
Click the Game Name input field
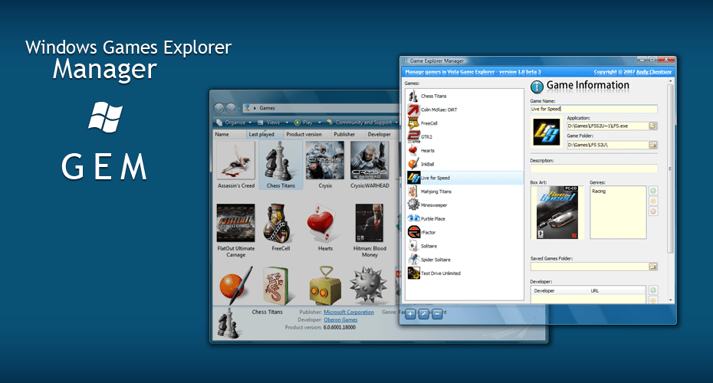click(x=593, y=109)
